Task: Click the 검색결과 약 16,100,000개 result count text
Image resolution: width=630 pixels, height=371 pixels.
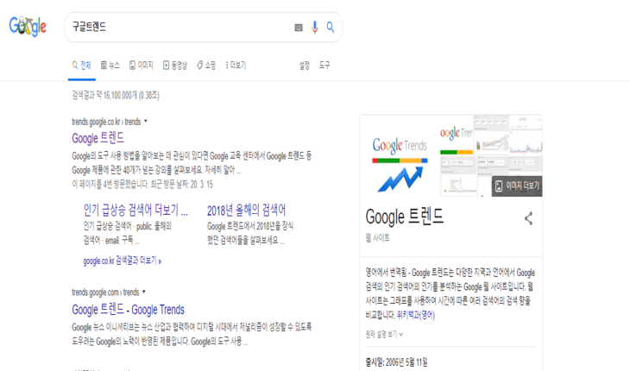Action: (x=116, y=96)
